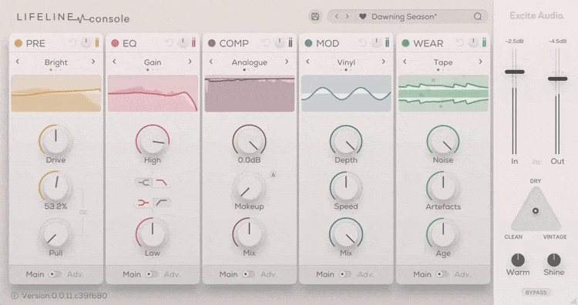The image size is (578, 305).
Task: Click the MOD header mini knob
Action: pyautogui.click(x=376, y=43)
